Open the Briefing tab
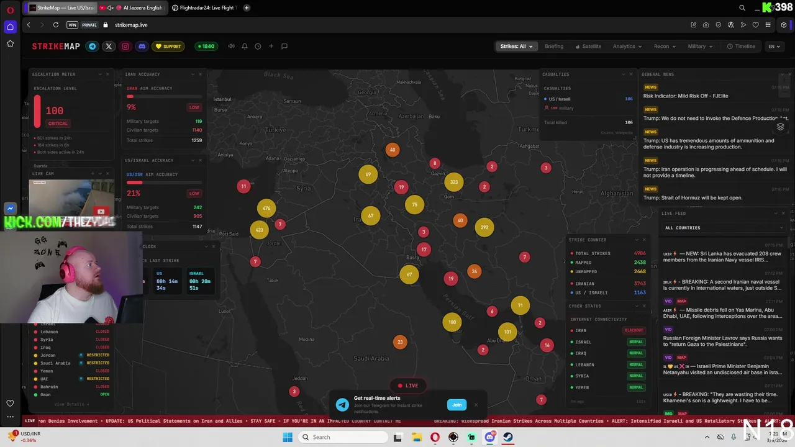Viewport: 795px width, 447px height. pos(554,46)
